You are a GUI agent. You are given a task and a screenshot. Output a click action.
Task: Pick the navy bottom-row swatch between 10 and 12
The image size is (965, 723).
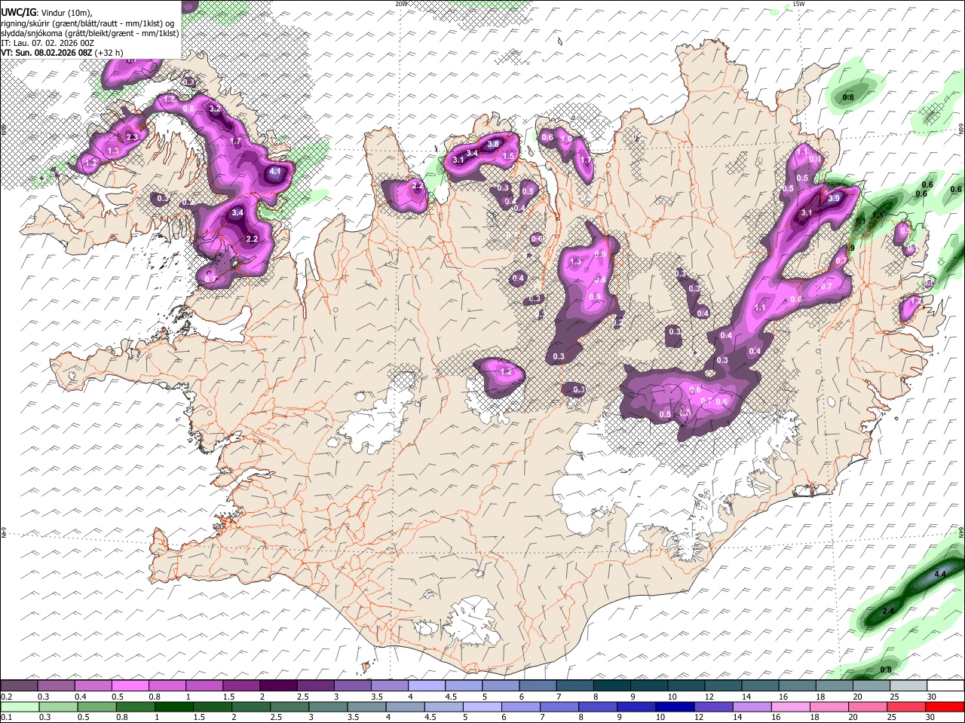tap(674, 706)
